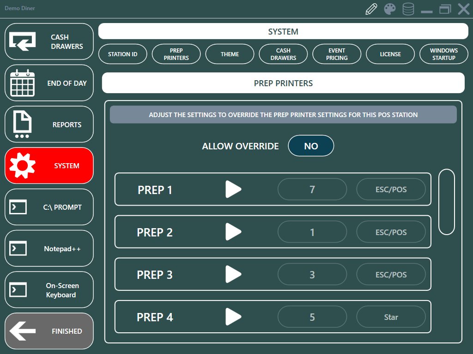Click the PREP 1 play arrow
This screenshot has height=354, width=473.
(233, 189)
